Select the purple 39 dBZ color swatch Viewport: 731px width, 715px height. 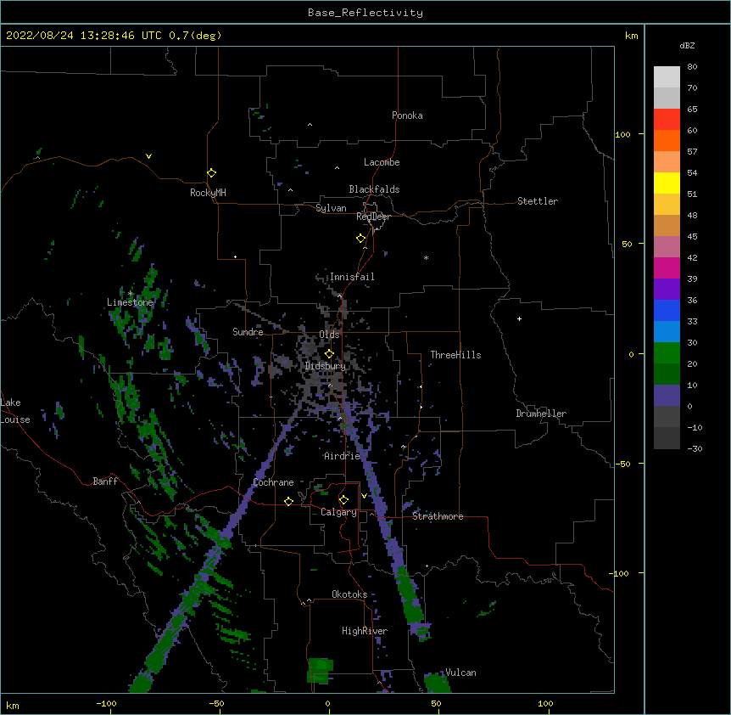coord(667,289)
